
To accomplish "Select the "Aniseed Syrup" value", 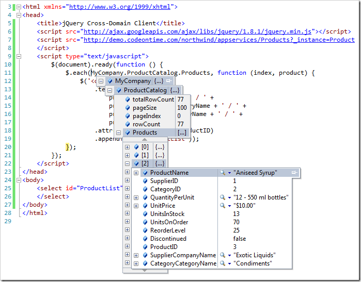I will [255, 173].
